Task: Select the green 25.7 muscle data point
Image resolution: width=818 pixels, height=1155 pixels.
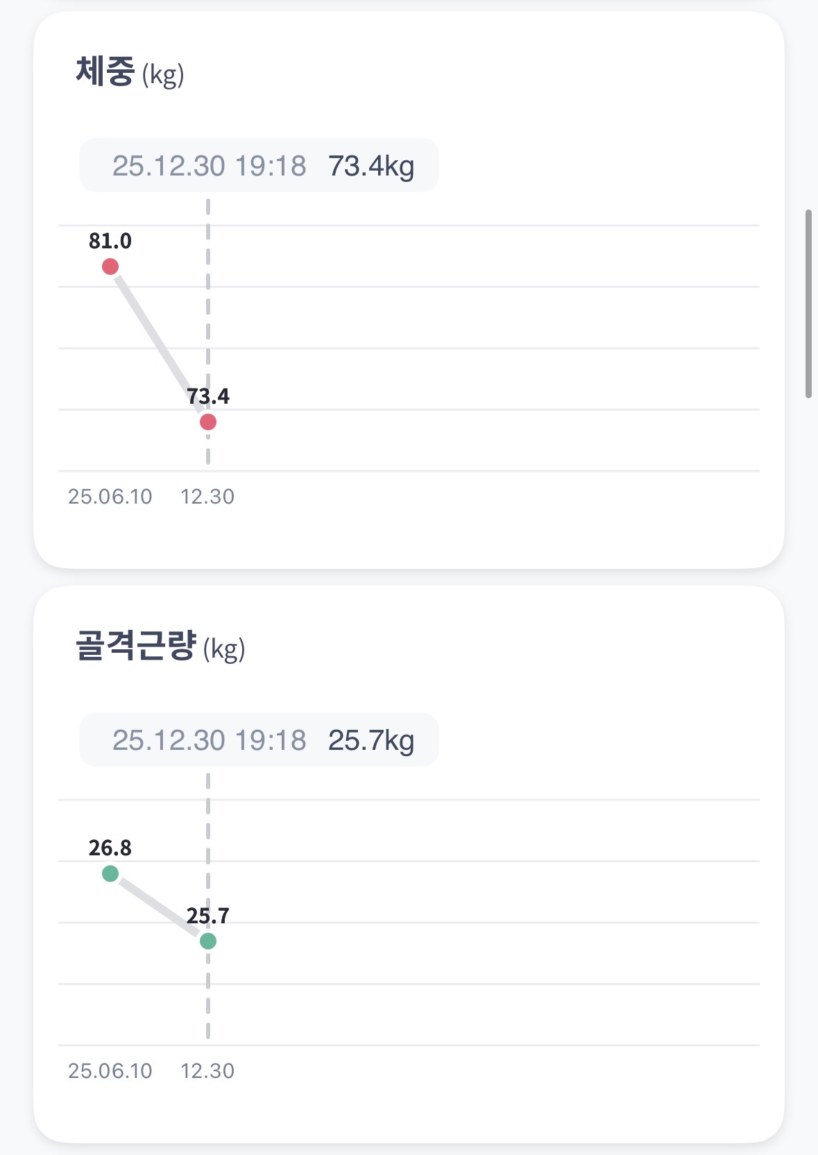Action: [208, 941]
